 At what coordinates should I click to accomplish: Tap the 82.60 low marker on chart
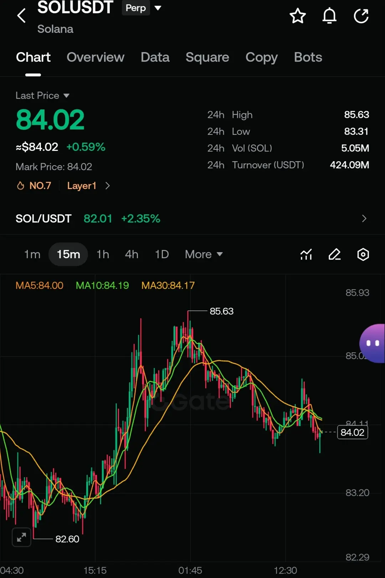(67, 539)
